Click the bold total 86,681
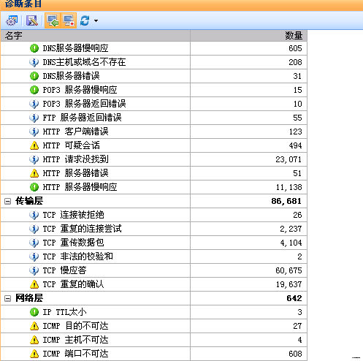Image resolution: width=363 pixels, height=361 pixels. click(x=286, y=201)
